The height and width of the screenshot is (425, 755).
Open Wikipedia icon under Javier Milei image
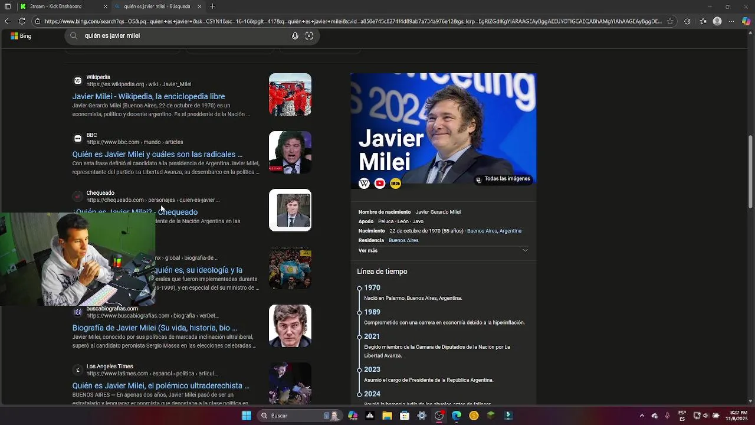pos(365,184)
